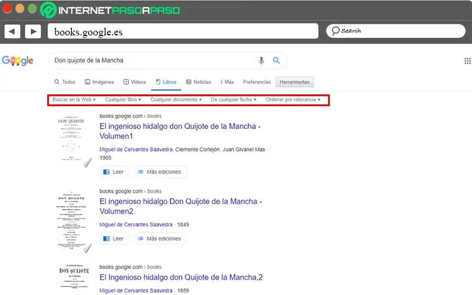Click the browser back arrow button

click(12, 31)
